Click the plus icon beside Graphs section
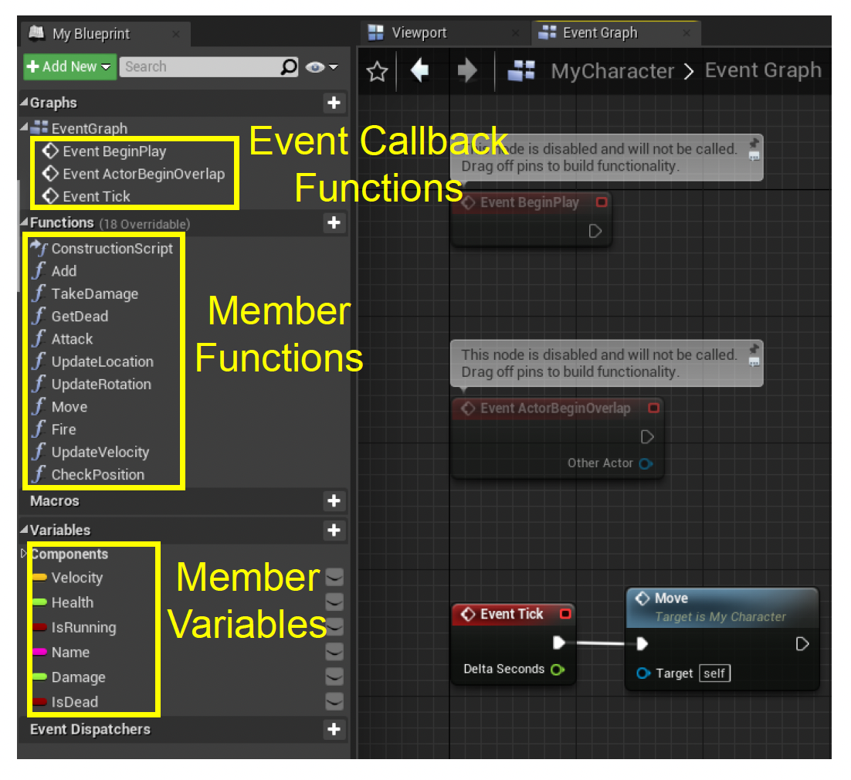The image size is (851, 780). tap(334, 103)
